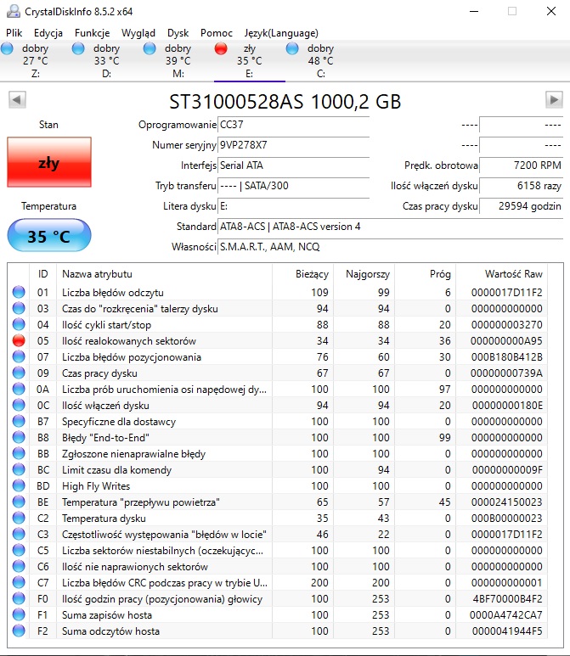570x656 pixels.
Task: Click the Standard field ATA8-ACS
Action: point(390,227)
